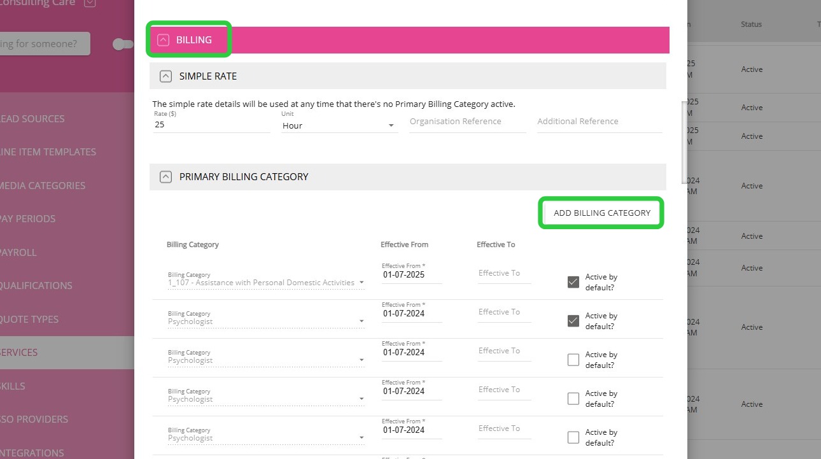821x459 pixels.
Task: Click Effective To field for 1_107 row
Action: 504,274
